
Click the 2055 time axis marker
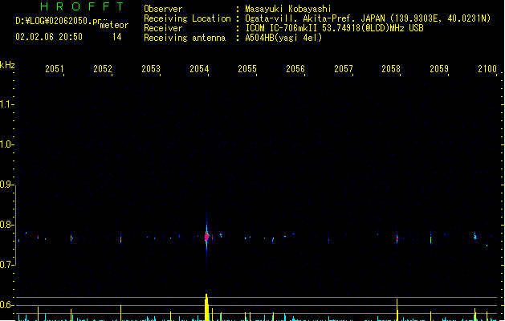click(x=247, y=69)
